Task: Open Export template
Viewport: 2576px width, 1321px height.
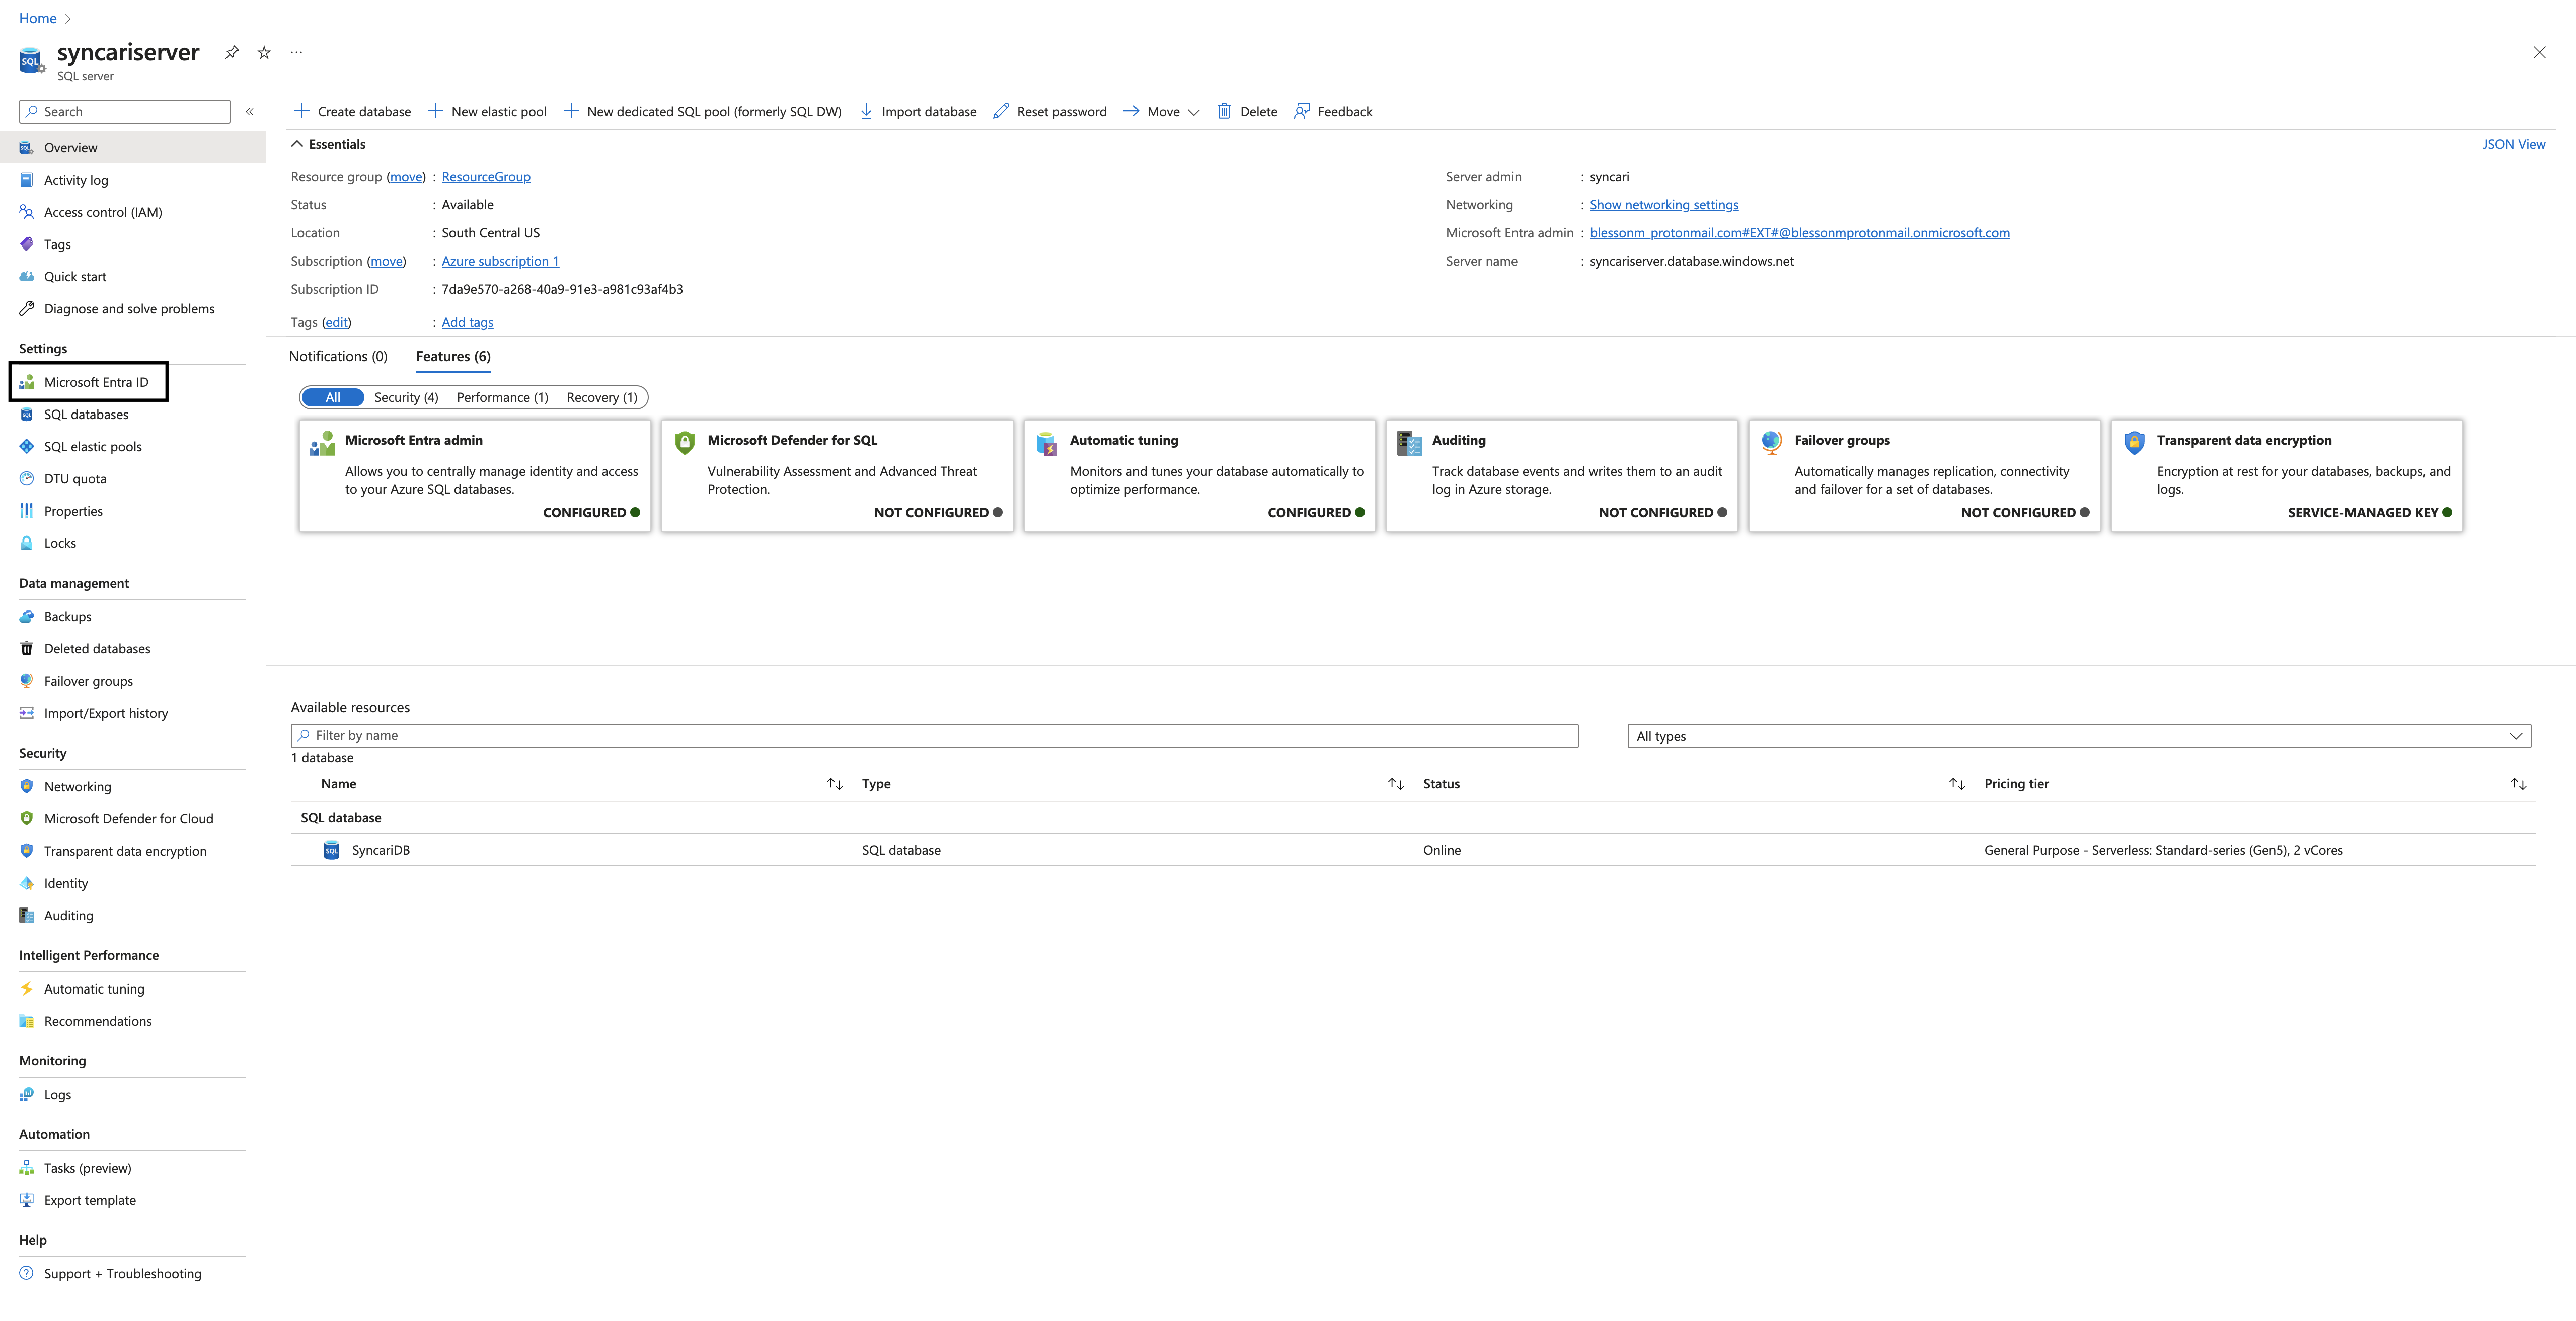Action: tap(90, 1201)
